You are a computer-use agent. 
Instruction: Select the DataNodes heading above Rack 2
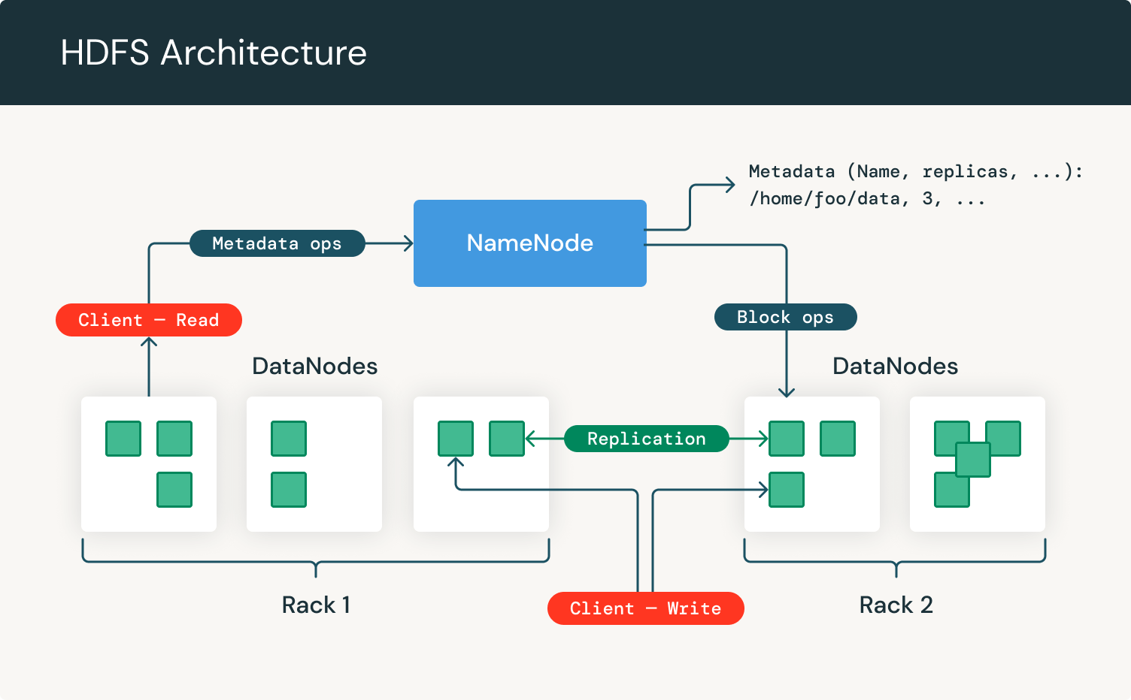895,366
